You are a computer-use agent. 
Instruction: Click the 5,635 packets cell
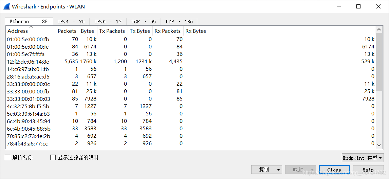coord(71,61)
